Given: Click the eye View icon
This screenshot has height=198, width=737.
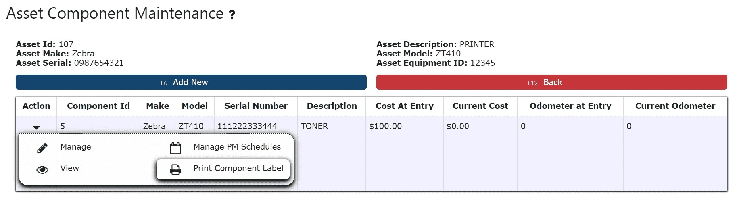Looking at the screenshot, I should [42, 170].
